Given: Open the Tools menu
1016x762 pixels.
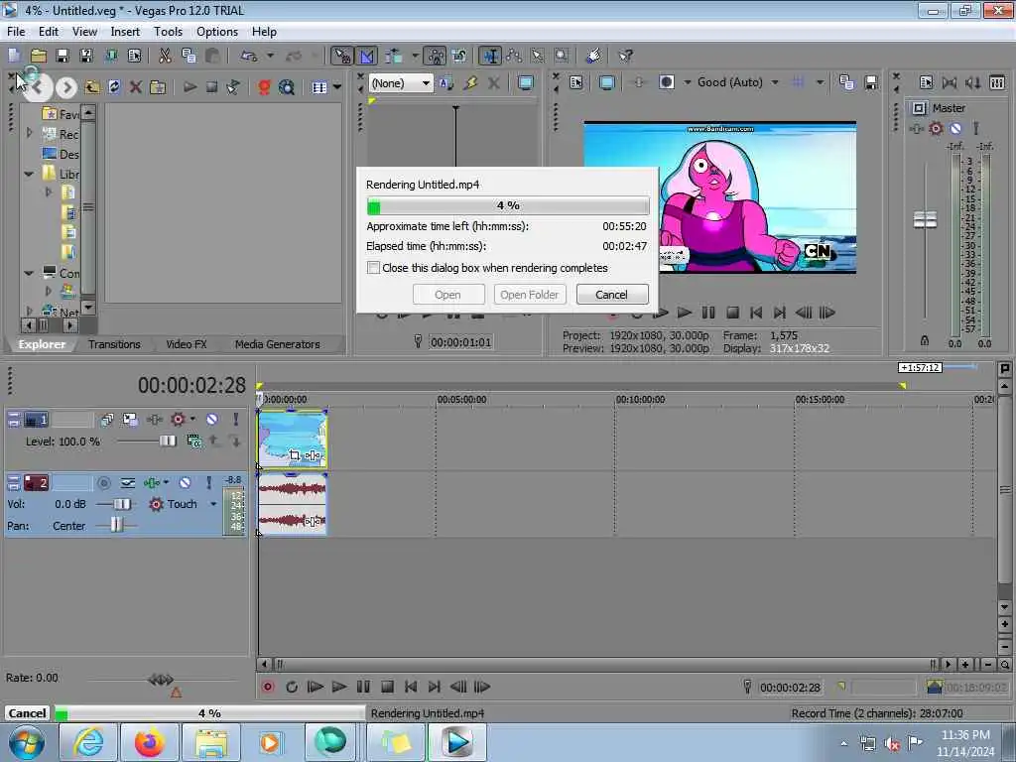Looking at the screenshot, I should (168, 31).
